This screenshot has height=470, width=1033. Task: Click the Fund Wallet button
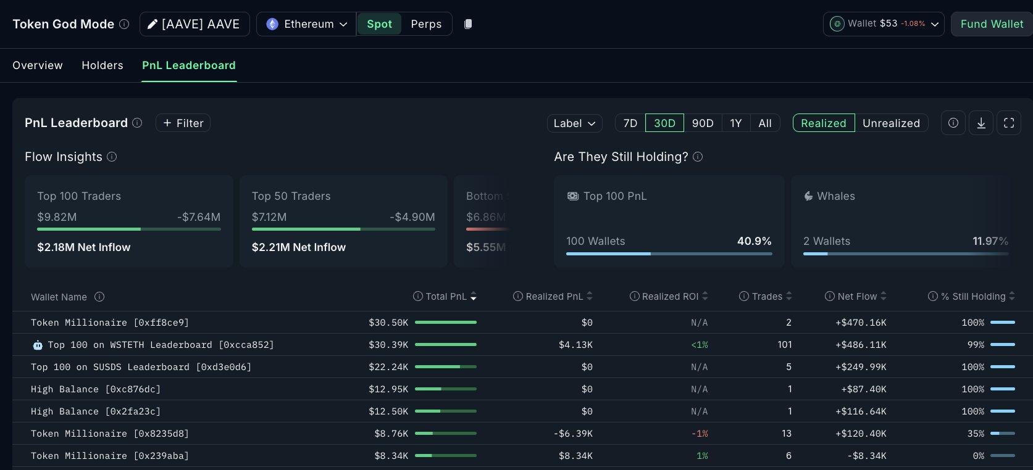coord(991,24)
